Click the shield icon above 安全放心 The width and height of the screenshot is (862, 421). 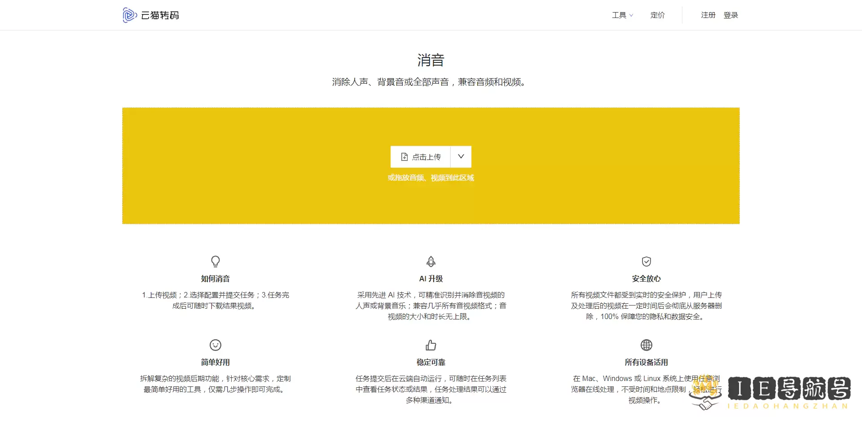[646, 261]
